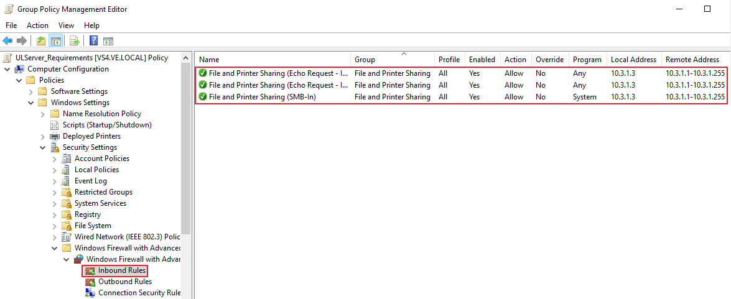Click the Computer Configuration computer icon

pyautogui.click(x=19, y=69)
